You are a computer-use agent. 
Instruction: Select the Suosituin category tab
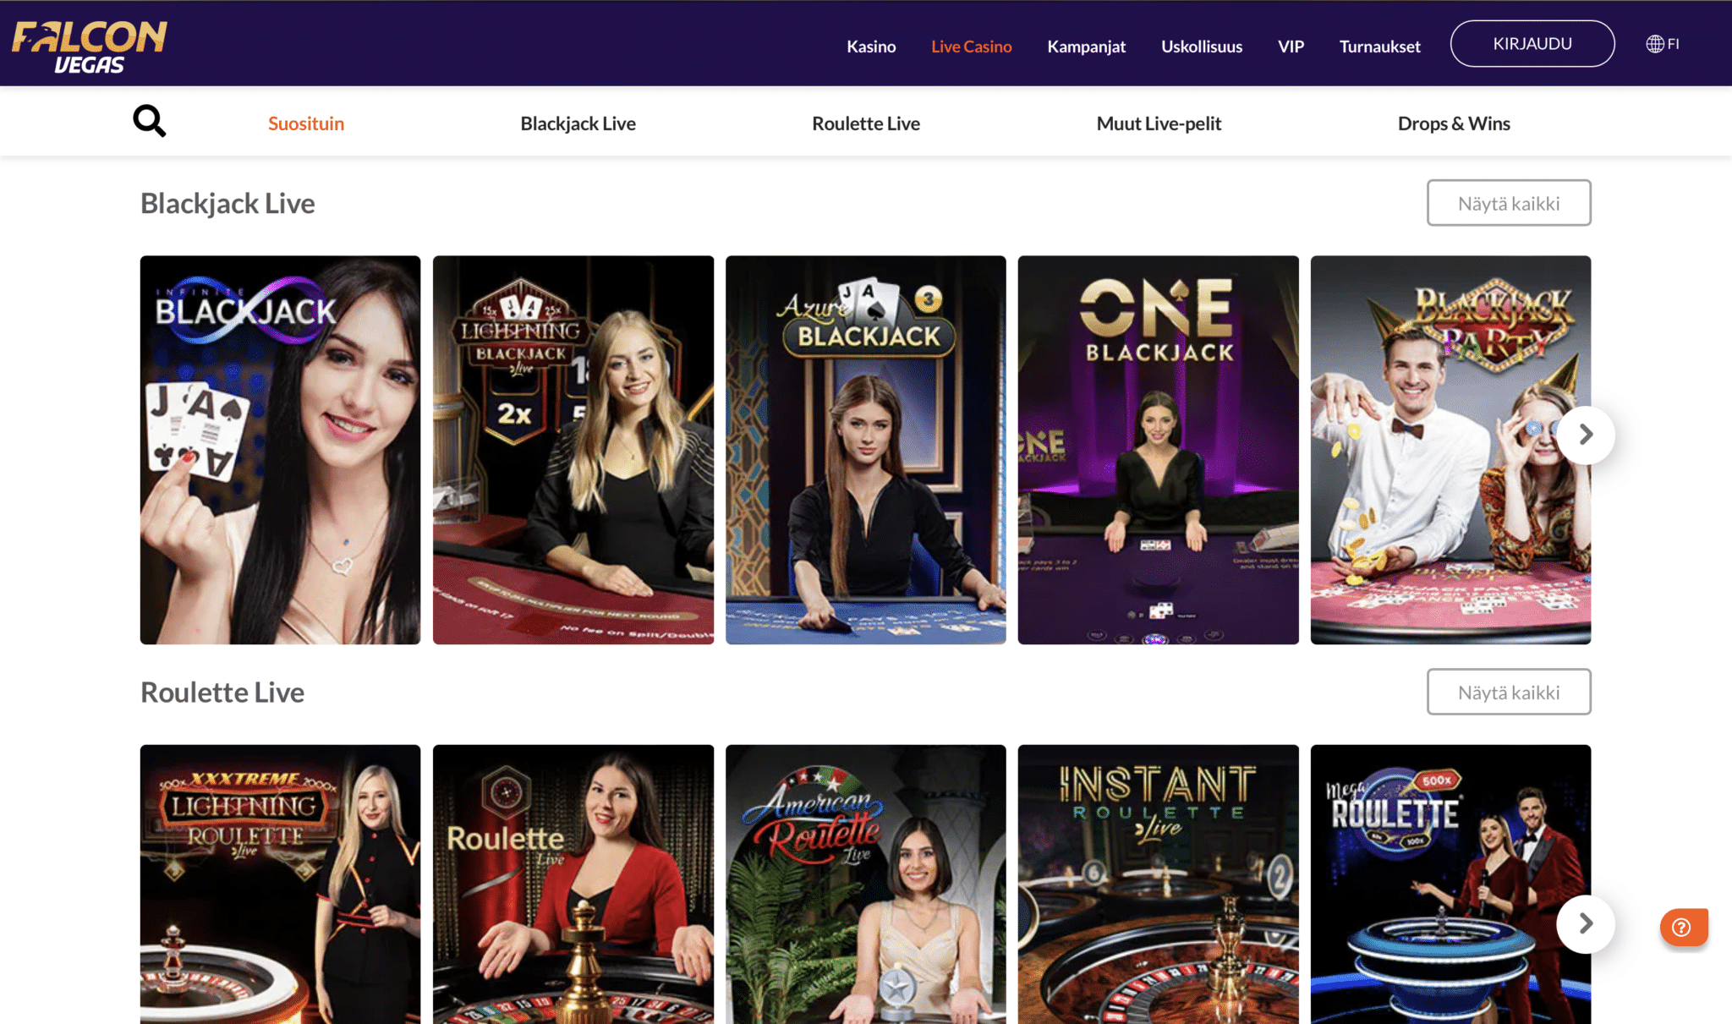coord(306,123)
